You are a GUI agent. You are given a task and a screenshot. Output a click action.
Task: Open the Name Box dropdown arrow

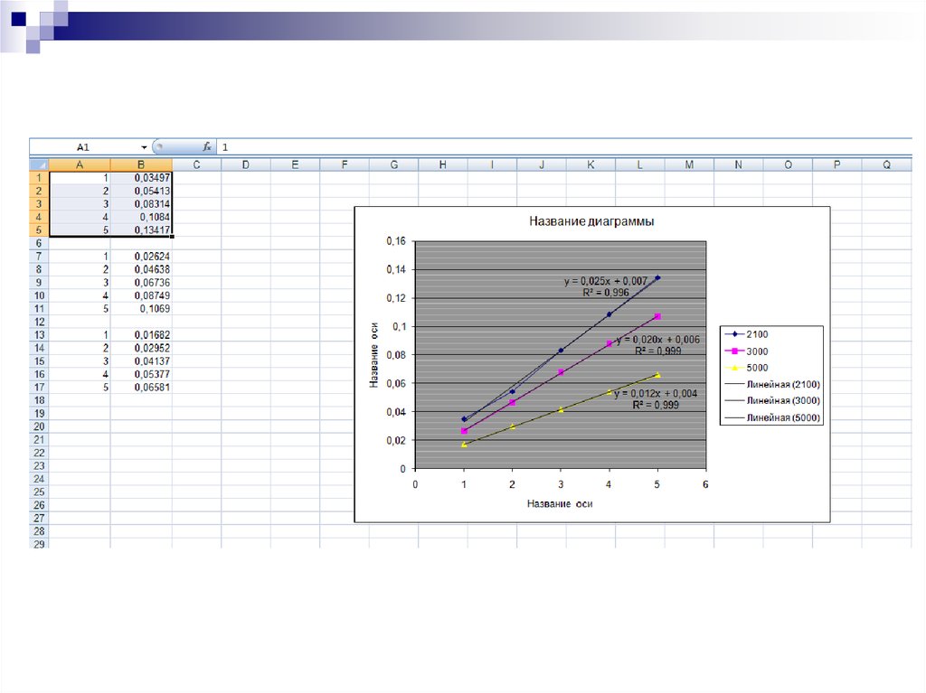pos(144,146)
